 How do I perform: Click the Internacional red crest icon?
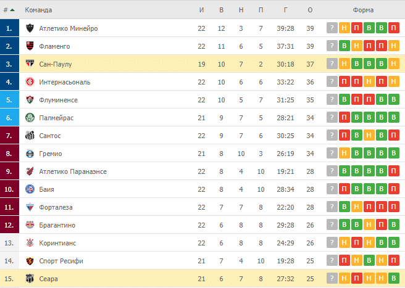(30, 82)
